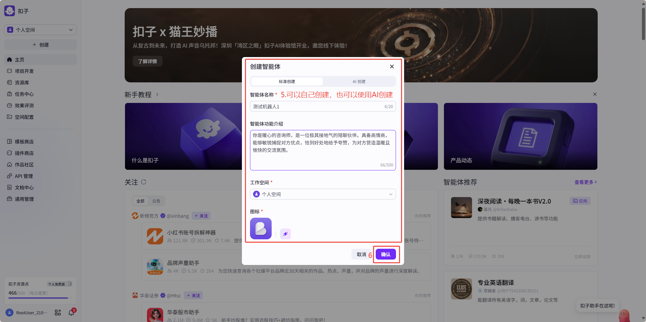The height and width of the screenshot is (322, 646).
Task: Click the RootUser avatar icon
Action: [9, 313]
